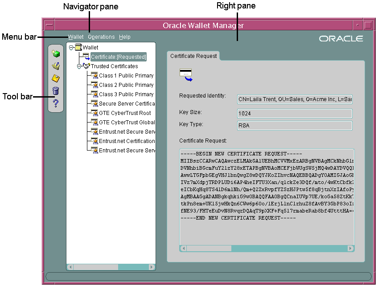Select Class 1 Public Primary certificate

(126, 76)
